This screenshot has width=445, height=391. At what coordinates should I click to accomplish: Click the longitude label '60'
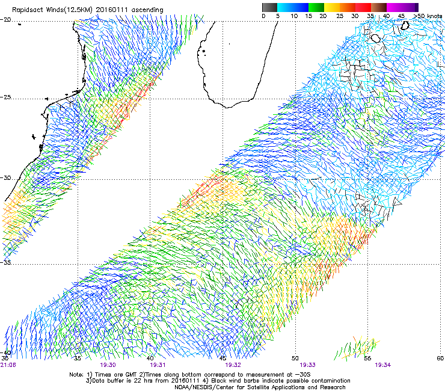coord(440,359)
